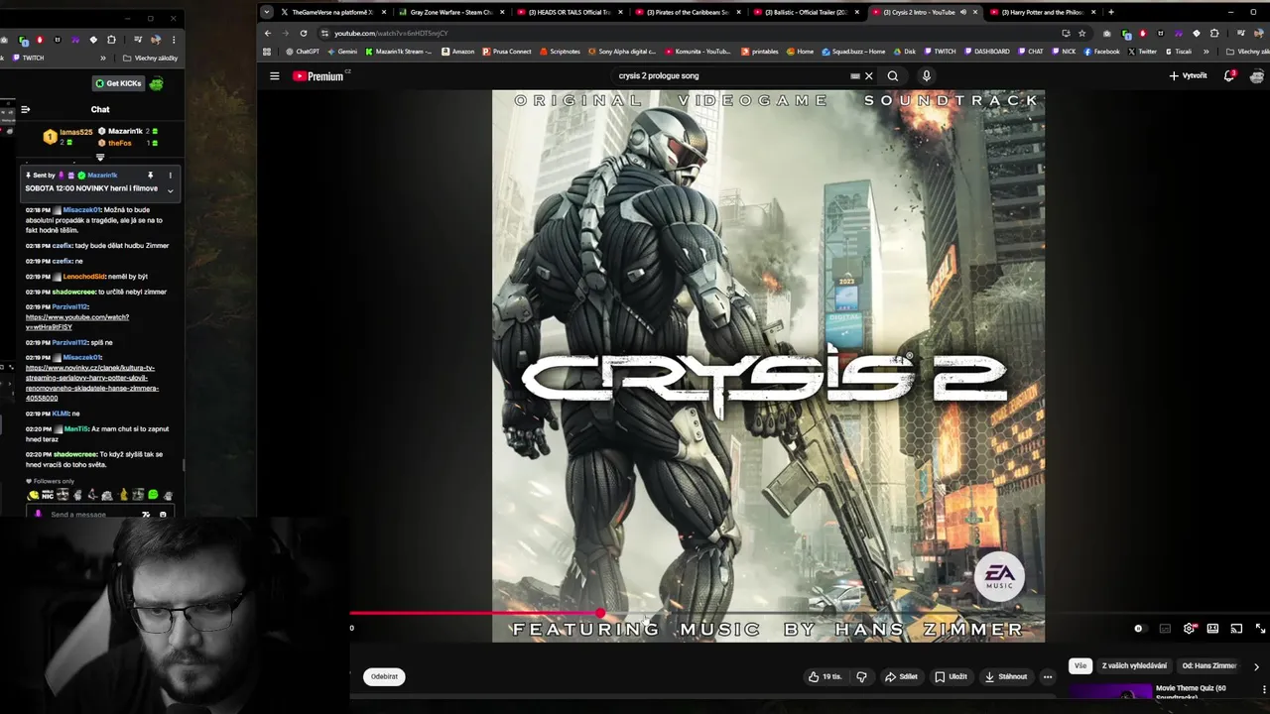Clear the YouTube search box text
Screen dimensions: 1270x714
868,75
